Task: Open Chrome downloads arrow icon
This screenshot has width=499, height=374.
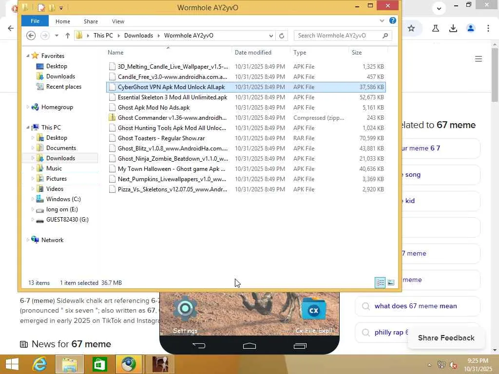Action: tap(453, 28)
